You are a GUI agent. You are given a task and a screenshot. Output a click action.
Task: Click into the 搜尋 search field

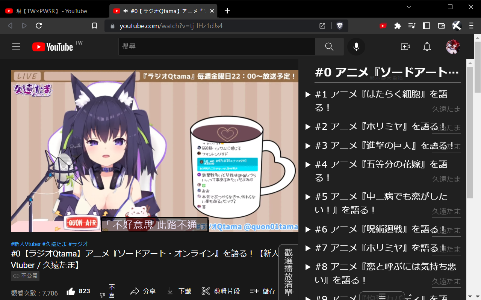(x=216, y=46)
